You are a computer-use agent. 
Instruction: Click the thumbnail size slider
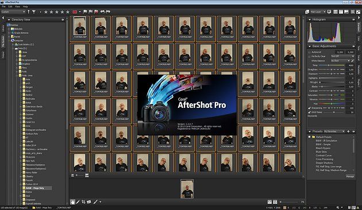click(x=80, y=176)
